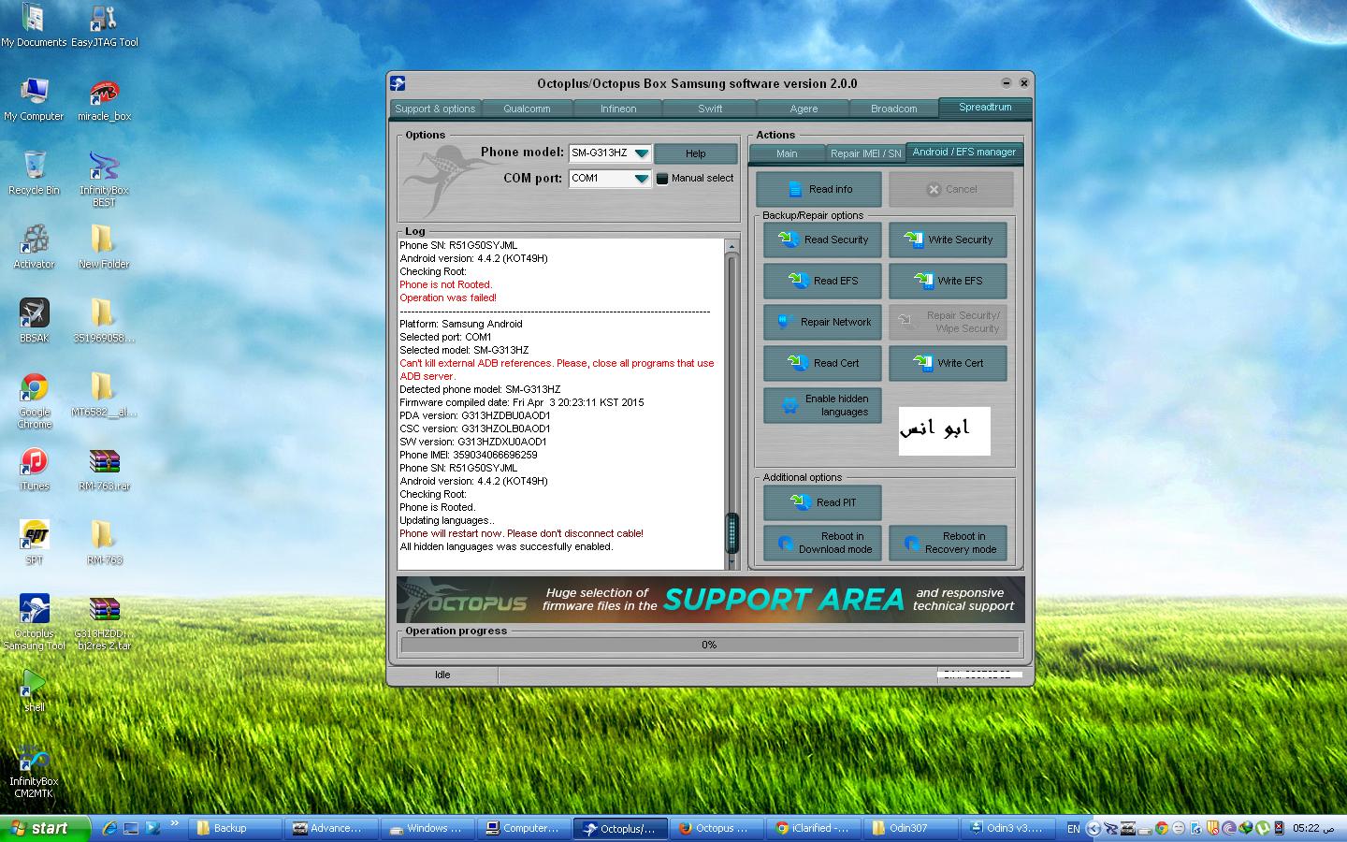Switch to Backup taskbar window

click(236, 828)
